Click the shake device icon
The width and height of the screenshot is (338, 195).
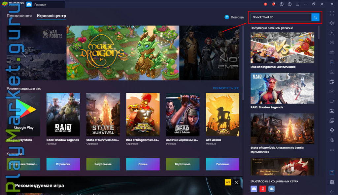[x=332, y=140]
